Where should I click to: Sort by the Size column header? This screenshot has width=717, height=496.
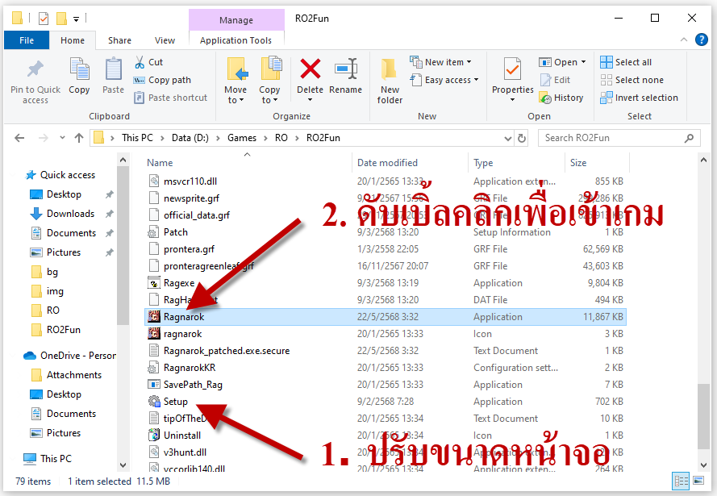[578, 163]
